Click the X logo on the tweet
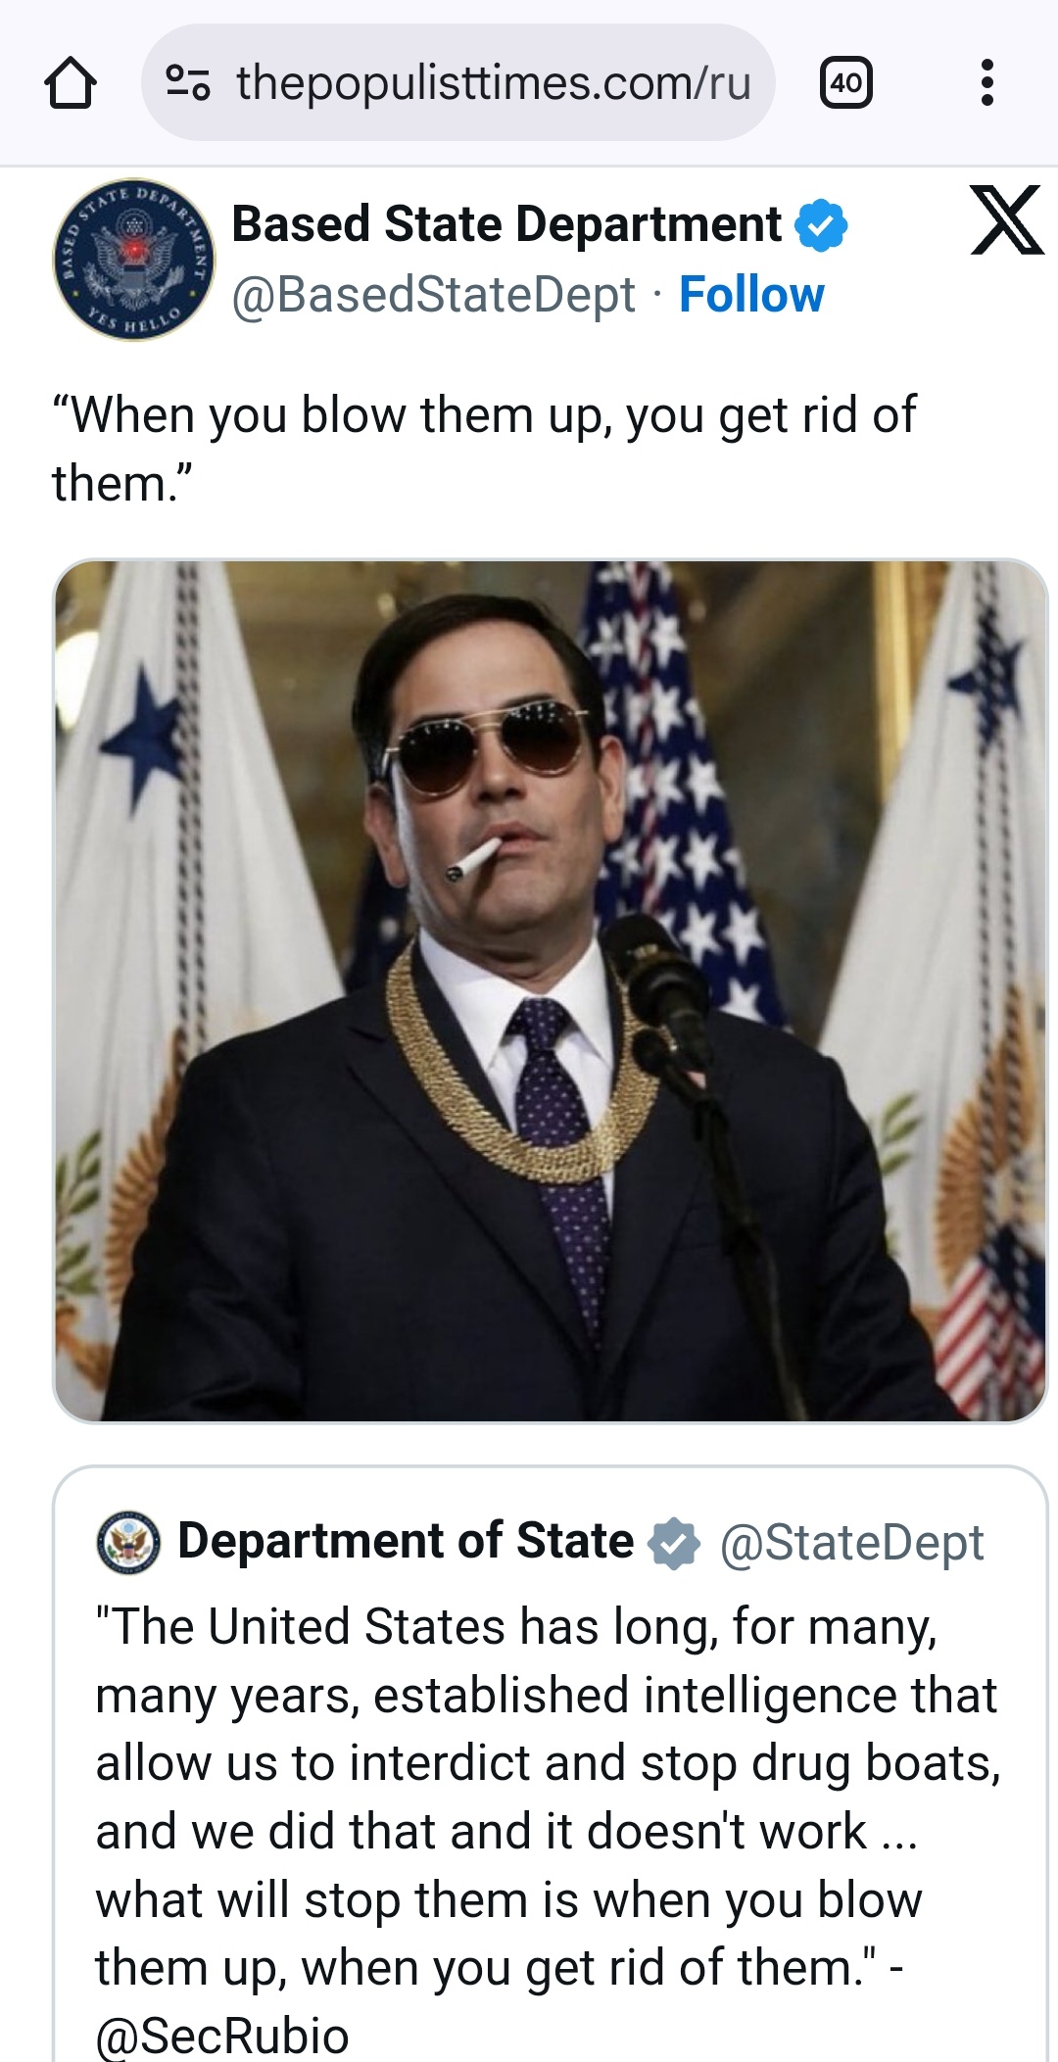The height and width of the screenshot is (2062, 1058). pyautogui.click(x=1006, y=221)
